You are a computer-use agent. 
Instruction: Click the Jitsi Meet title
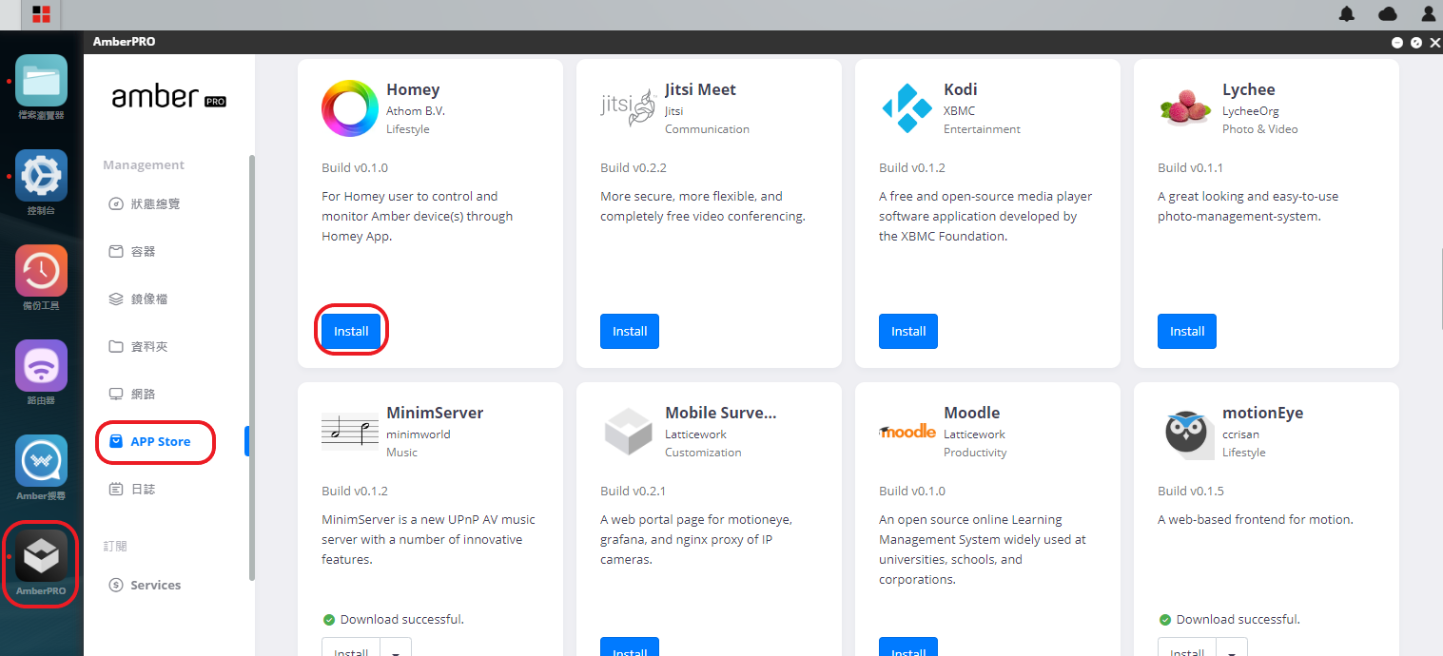(700, 89)
